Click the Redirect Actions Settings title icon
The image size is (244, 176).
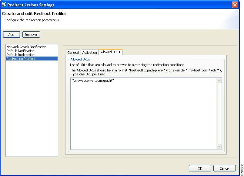(x=4, y=5)
